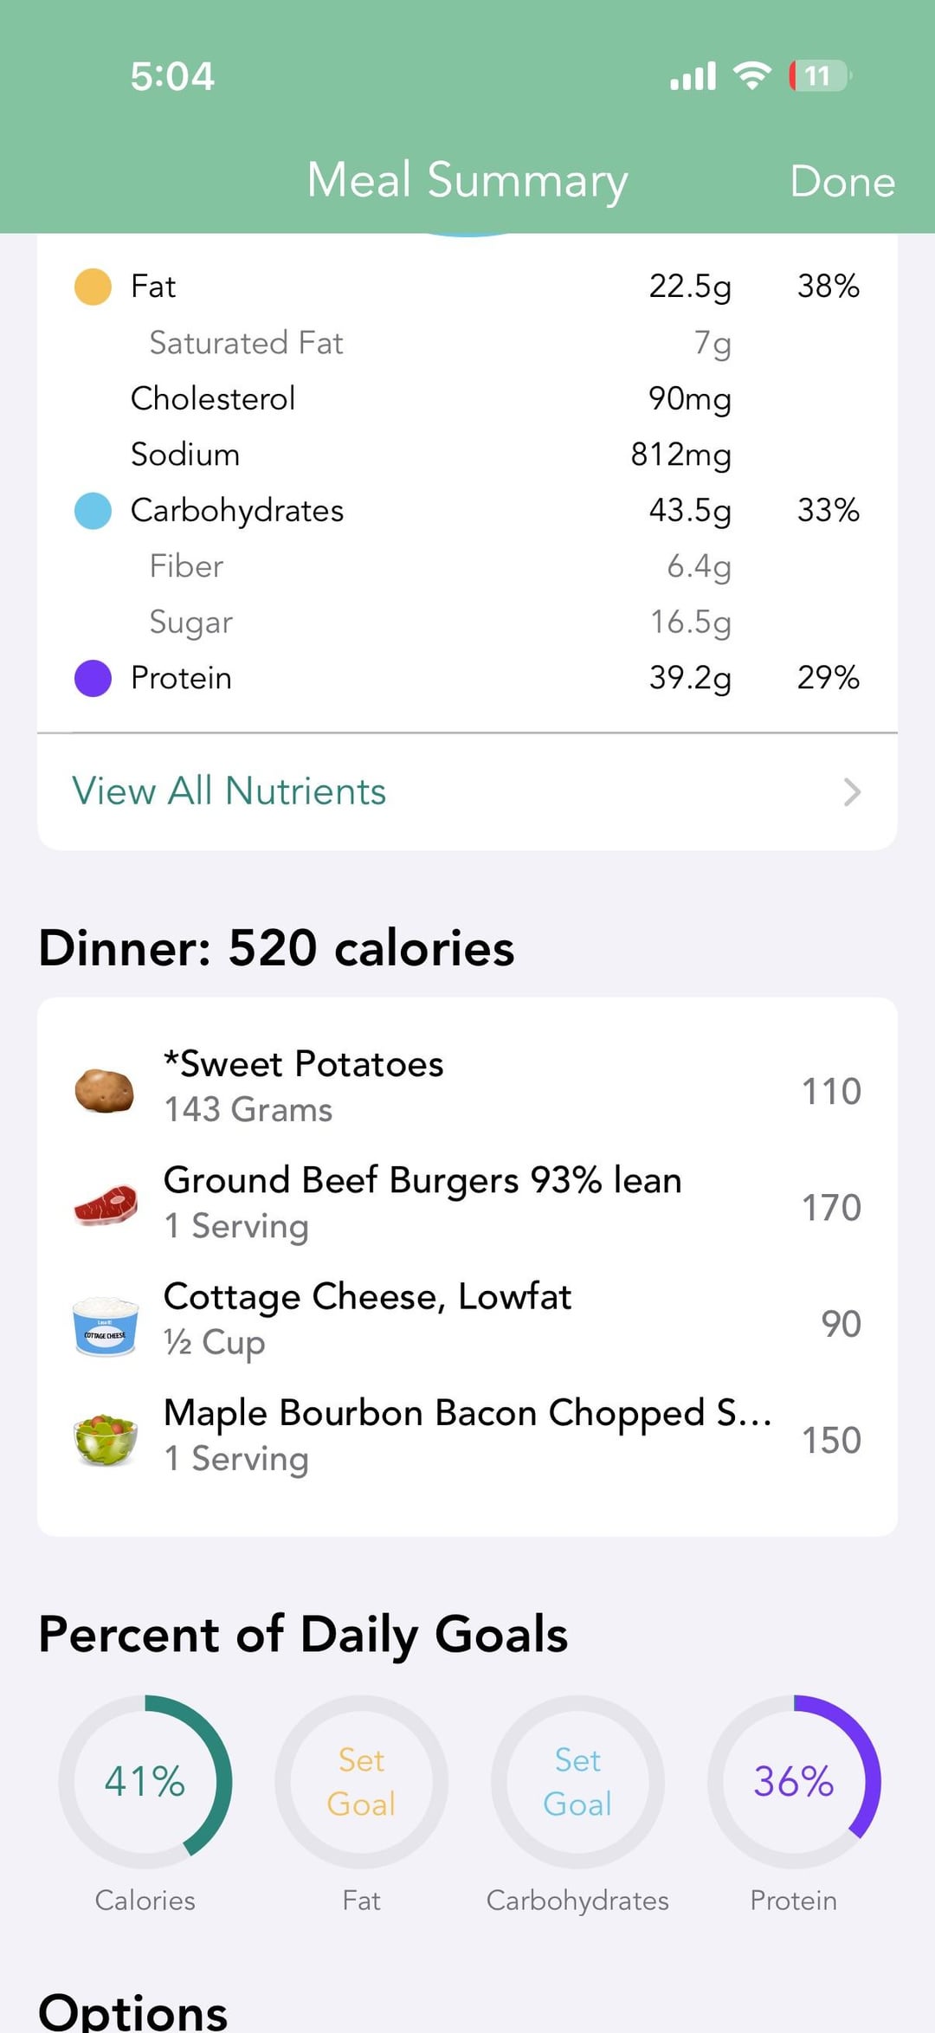Image resolution: width=935 pixels, height=2033 pixels.
Task: Tap the yellow Fat color dot
Action: pyautogui.click(x=93, y=287)
